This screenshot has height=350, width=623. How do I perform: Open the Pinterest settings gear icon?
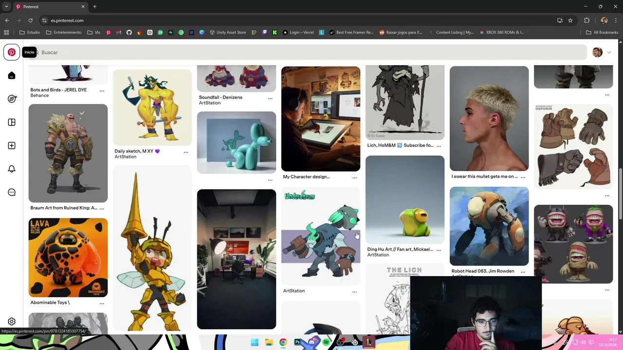(x=12, y=321)
